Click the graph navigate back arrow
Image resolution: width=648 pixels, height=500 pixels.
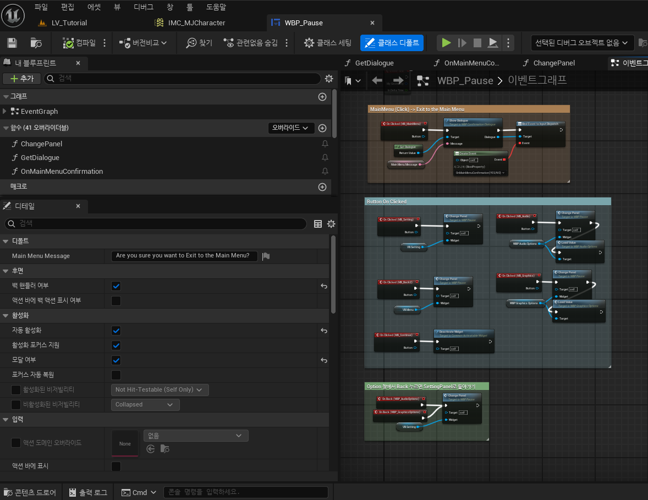[377, 81]
